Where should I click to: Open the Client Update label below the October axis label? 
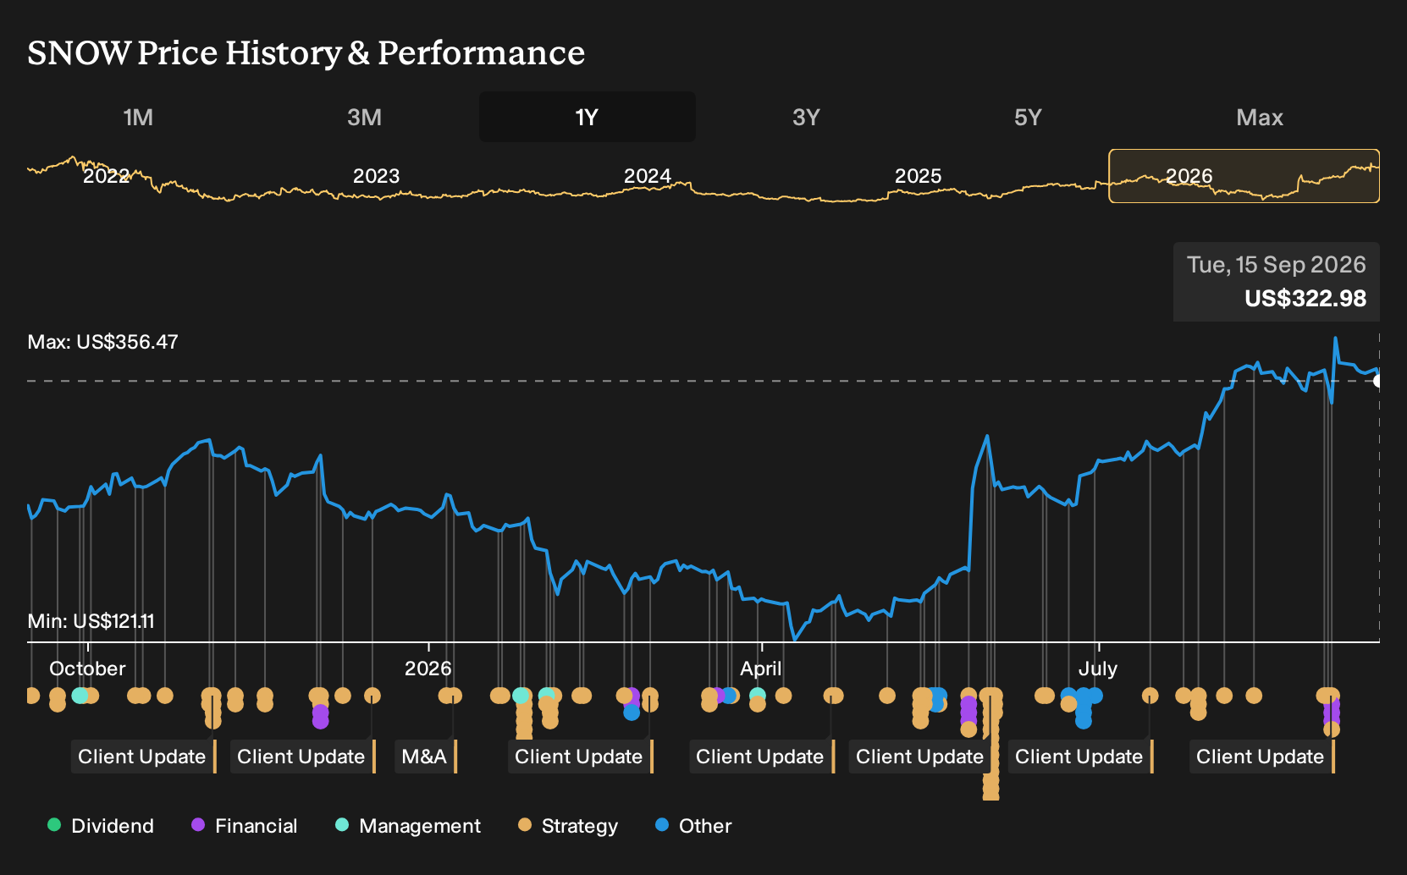[x=144, y=757]
